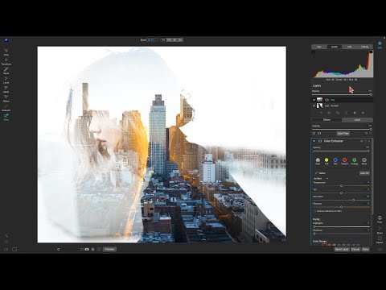This screenshot has height=290, width=386.
Task: Click the Zoom value input field
Action: click(151, 39)
